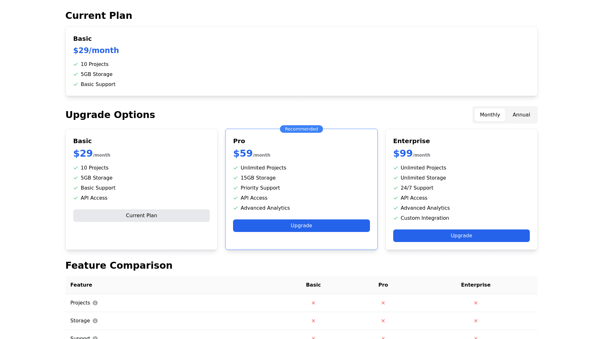This screenshot has height=339, width=603.
Task: Click the Feature column header
Action: click(81, 285)
